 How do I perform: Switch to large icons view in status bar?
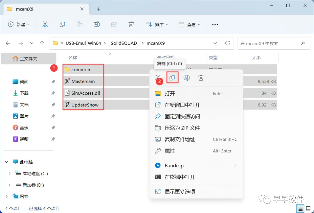pyautogui.click(x=308, y=209)
